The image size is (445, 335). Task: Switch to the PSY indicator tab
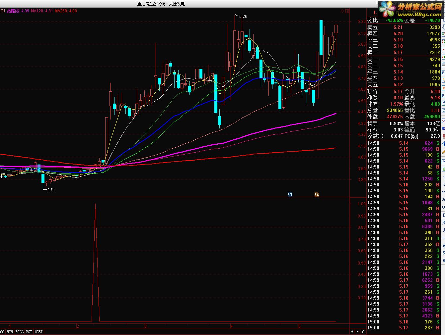tap(29, 332)
